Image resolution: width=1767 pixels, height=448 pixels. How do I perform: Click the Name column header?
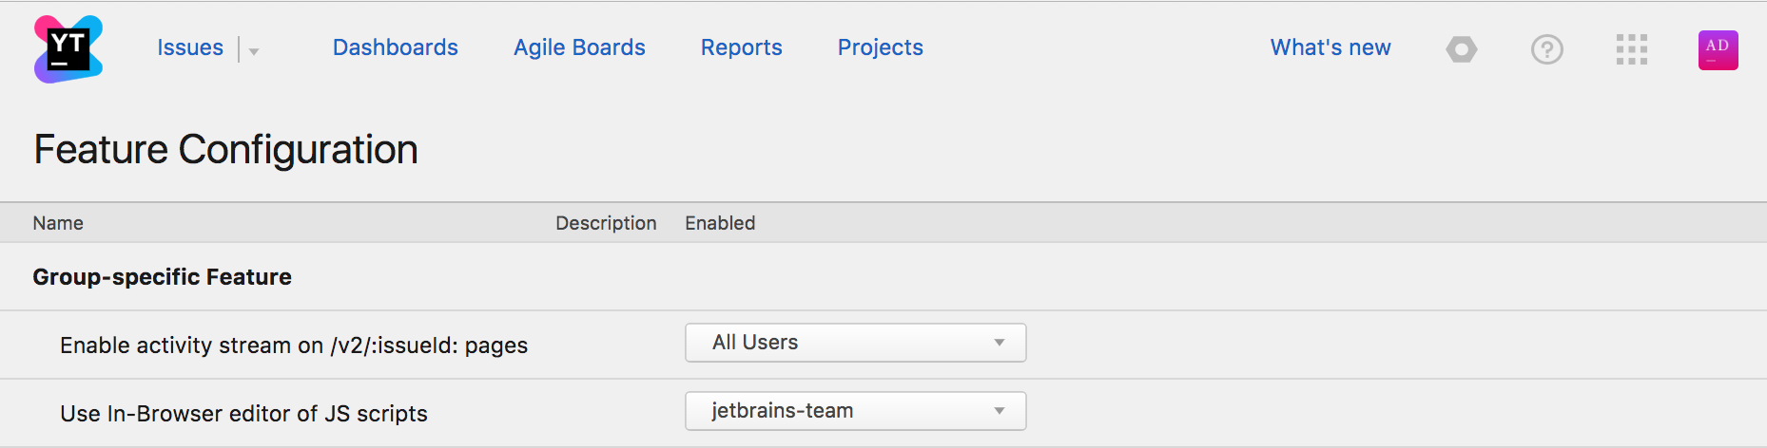[x=58, y=223]
